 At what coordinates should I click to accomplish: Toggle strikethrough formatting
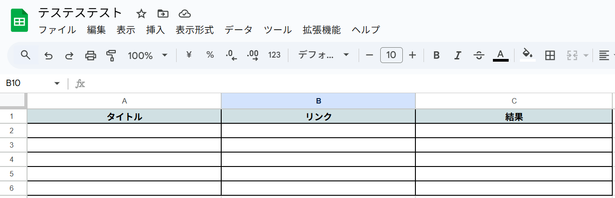(479, 55)
